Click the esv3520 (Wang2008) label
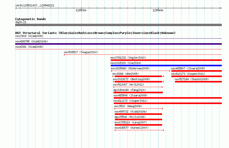Viewport: 229px width, 148px height. (x=128, y=106)
